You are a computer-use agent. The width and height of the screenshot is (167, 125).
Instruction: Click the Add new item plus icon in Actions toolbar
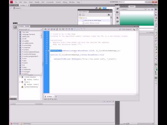tap(46, 29)
